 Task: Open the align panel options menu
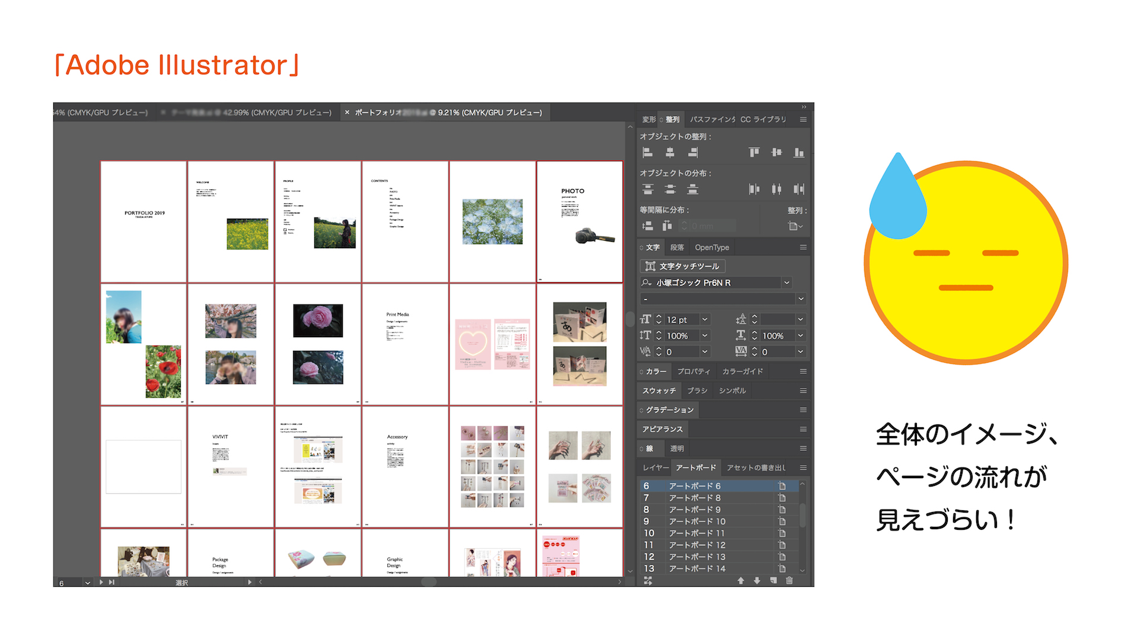click(x=803, y=119)
